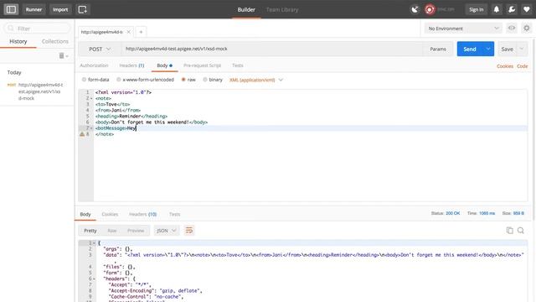Click the red sync status icon

[430, 9]
